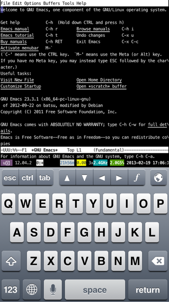This screenshot has width=169, height=302.
Task: Open the File menu
Action: 5,3
